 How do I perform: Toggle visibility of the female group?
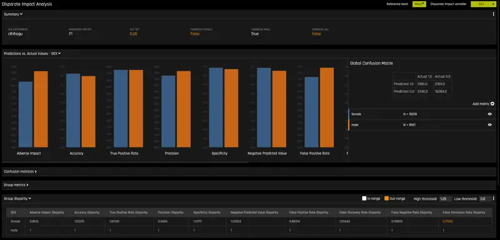pyautogui.click(x=489, y=114)
